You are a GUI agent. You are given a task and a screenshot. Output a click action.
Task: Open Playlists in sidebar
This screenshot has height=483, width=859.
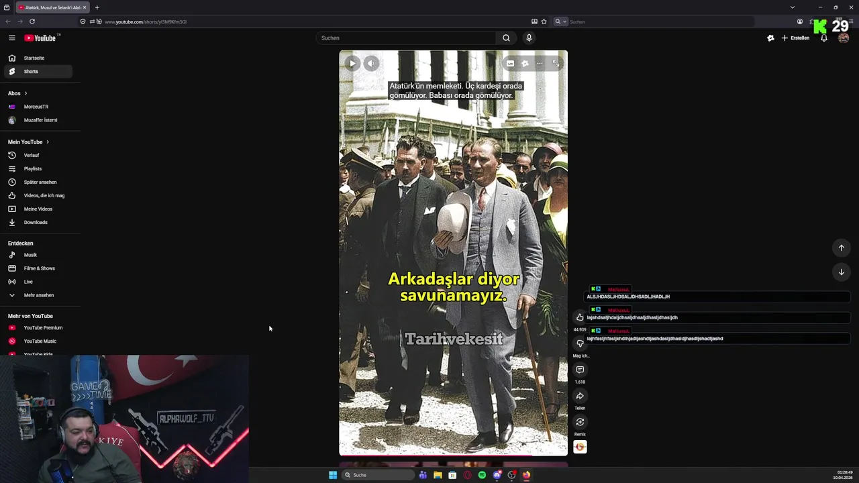[38, 169]
